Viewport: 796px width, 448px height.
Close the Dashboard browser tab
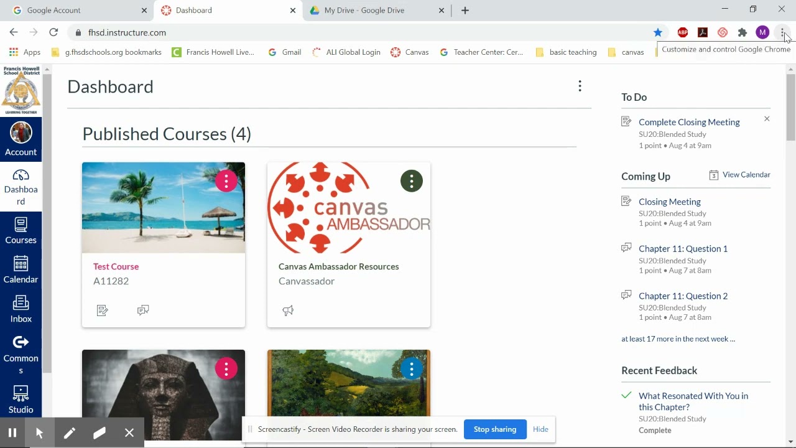pyautogui.click(x=293, y=11)
